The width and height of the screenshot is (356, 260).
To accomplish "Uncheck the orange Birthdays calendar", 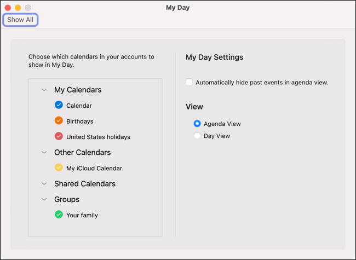I will coord(59,121).
